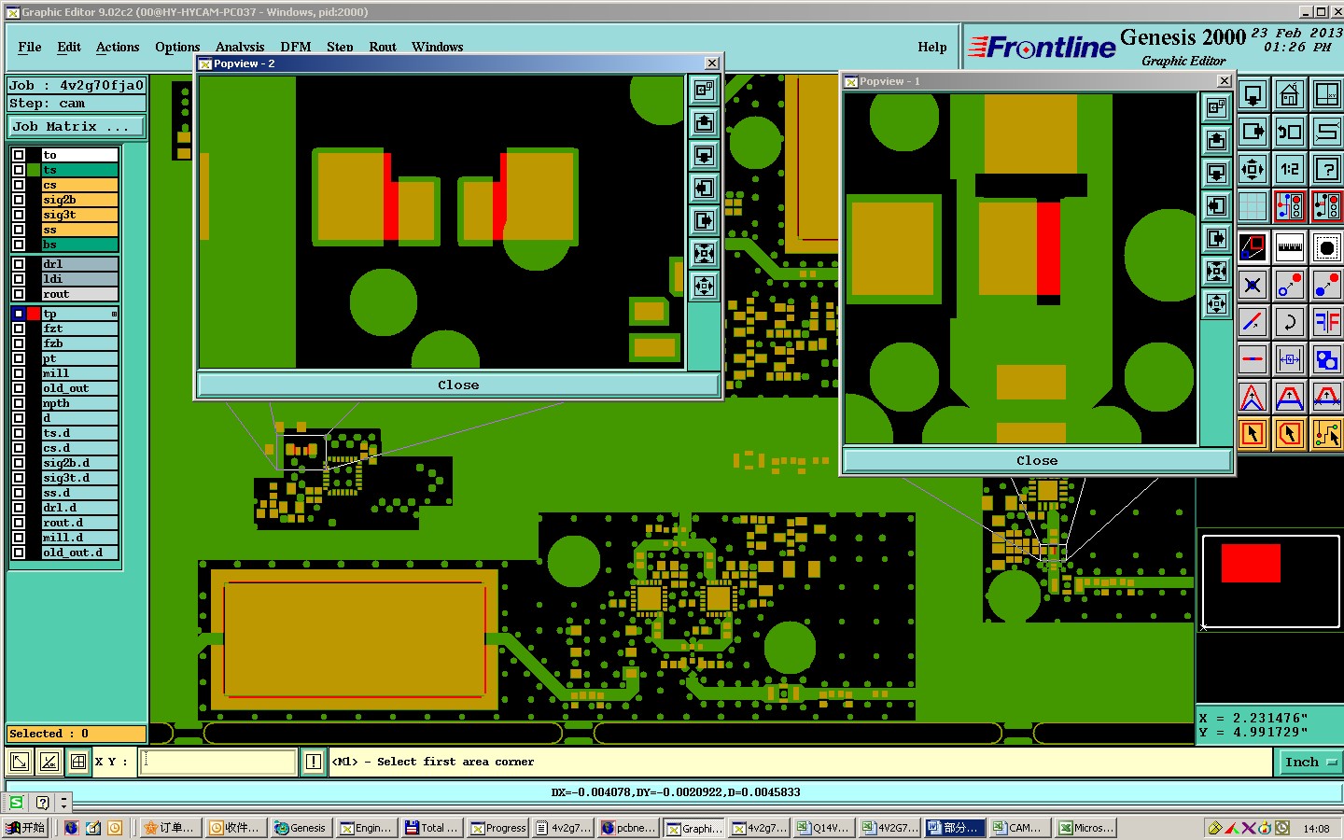
Task: Toggle the 'sig2b' layer checkbox
Action: click(19, 200)
